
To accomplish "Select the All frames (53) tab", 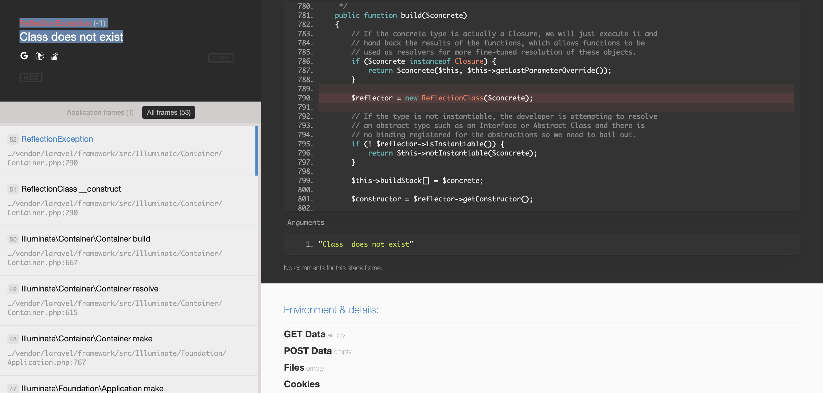I will click(168, 112).
